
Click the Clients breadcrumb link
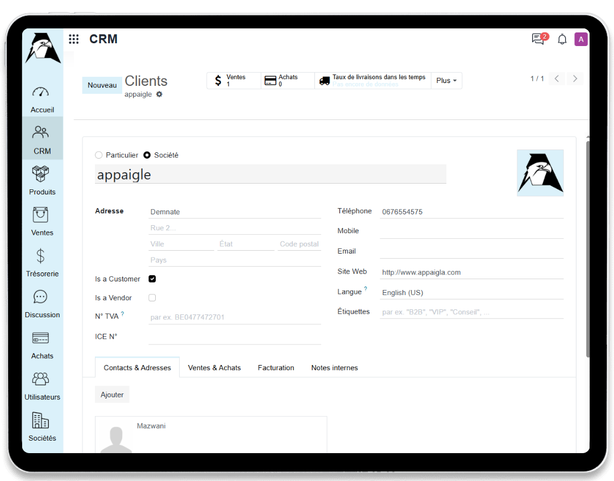(x=146, y=81)
